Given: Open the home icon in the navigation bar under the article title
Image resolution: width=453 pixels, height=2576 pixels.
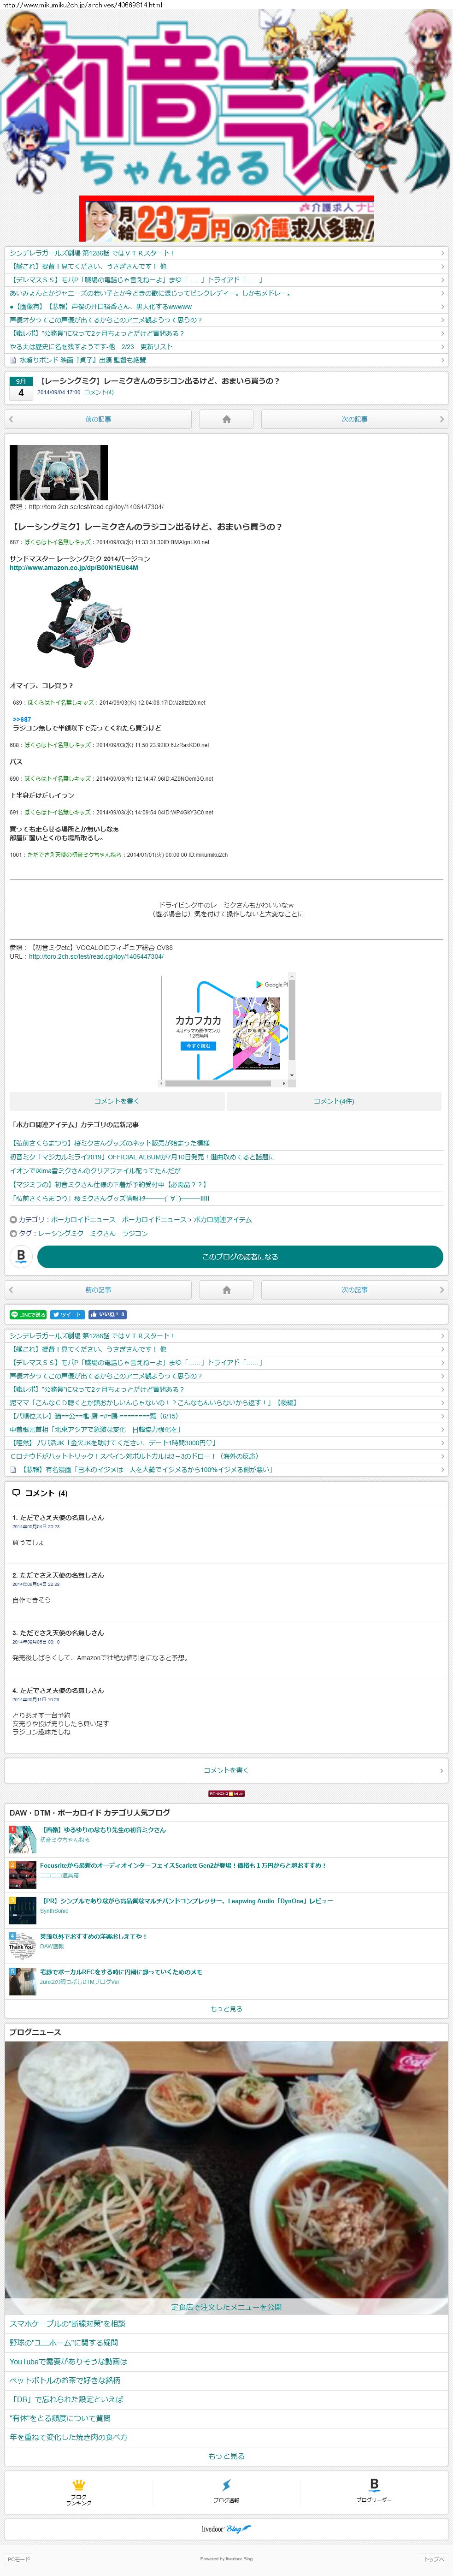Looking at the screenshot, I should (226, 419).
